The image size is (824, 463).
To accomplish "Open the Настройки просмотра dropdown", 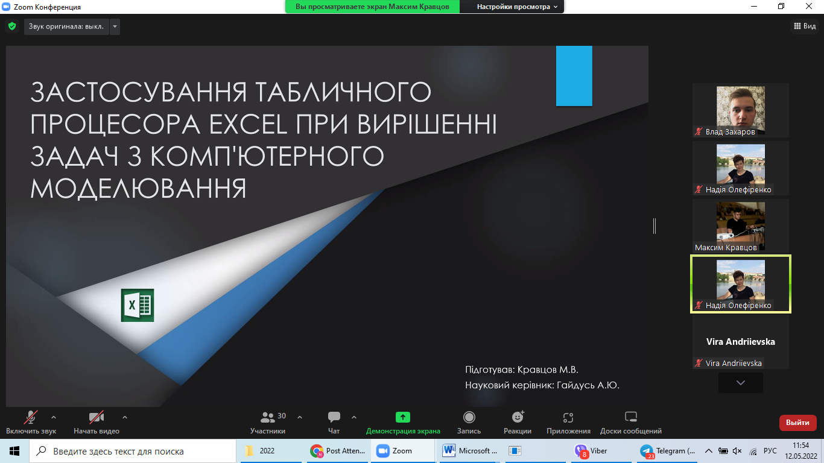I will 517,7.
